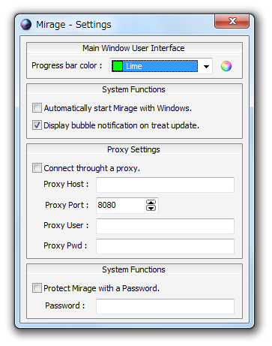
Task: Click the Password input field
Action: (x=165, y=306)
